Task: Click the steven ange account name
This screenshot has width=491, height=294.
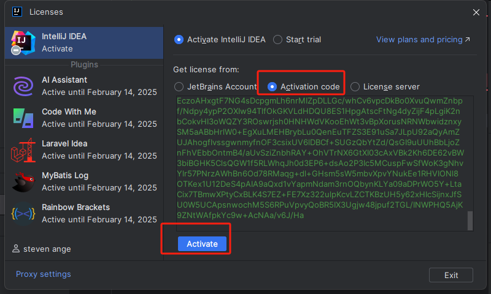Action: (x=47, y=249)
